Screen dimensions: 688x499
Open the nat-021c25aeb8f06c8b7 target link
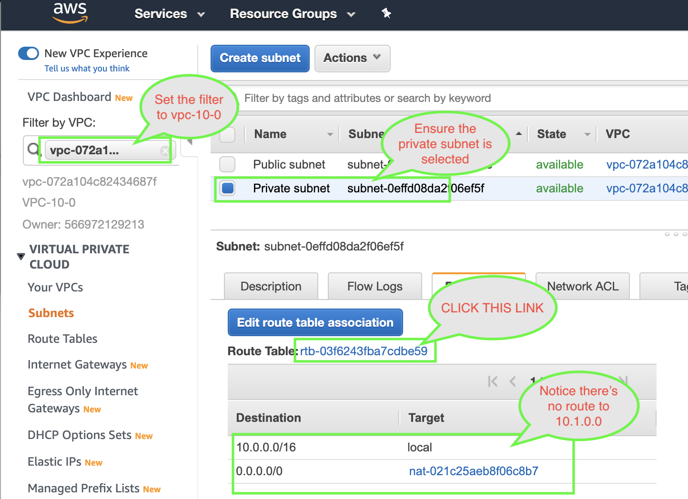[474, 471]
